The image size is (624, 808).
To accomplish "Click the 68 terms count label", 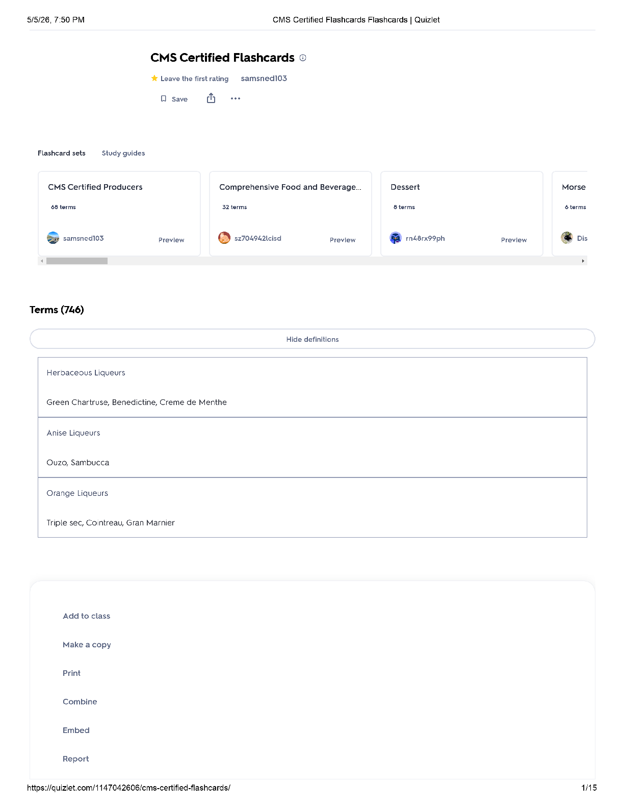I will (x=63, y=207).
